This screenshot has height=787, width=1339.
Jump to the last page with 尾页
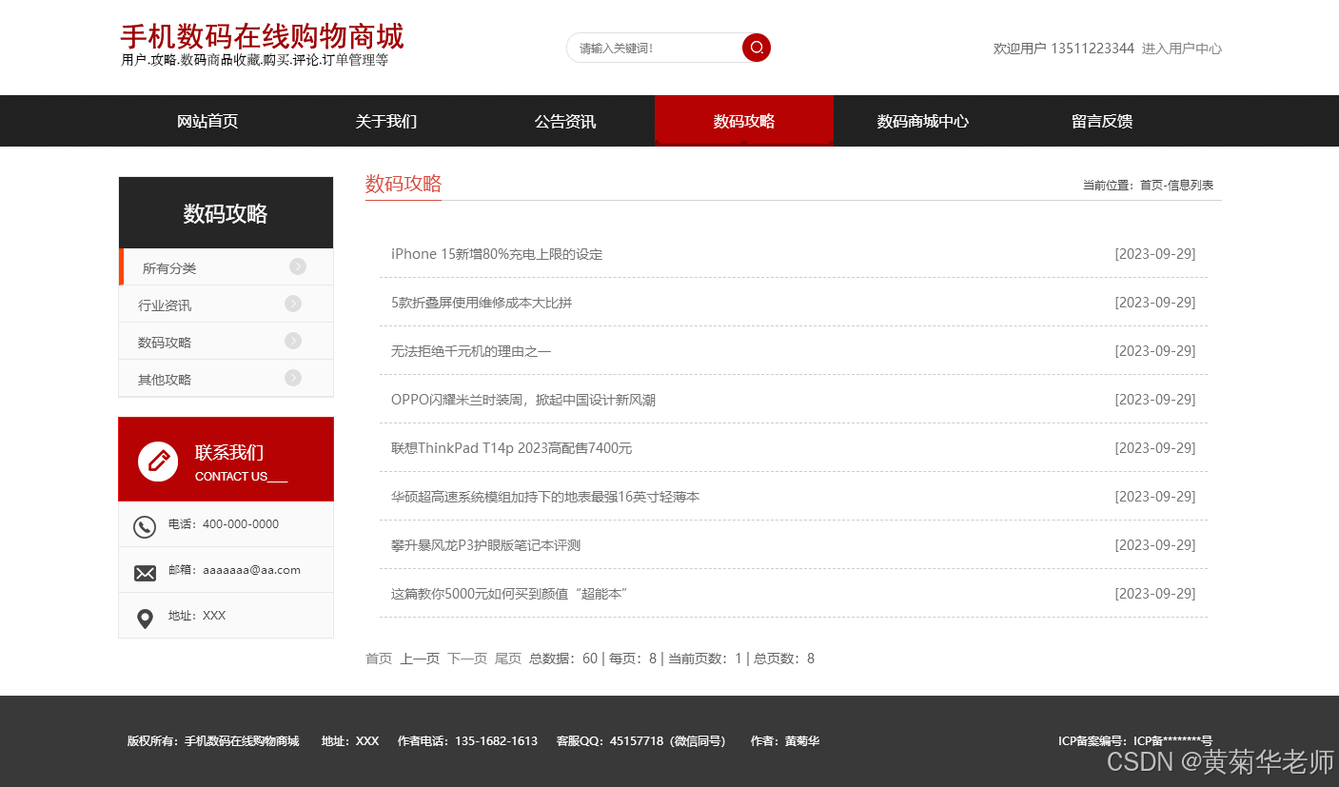tap(508, 659)
